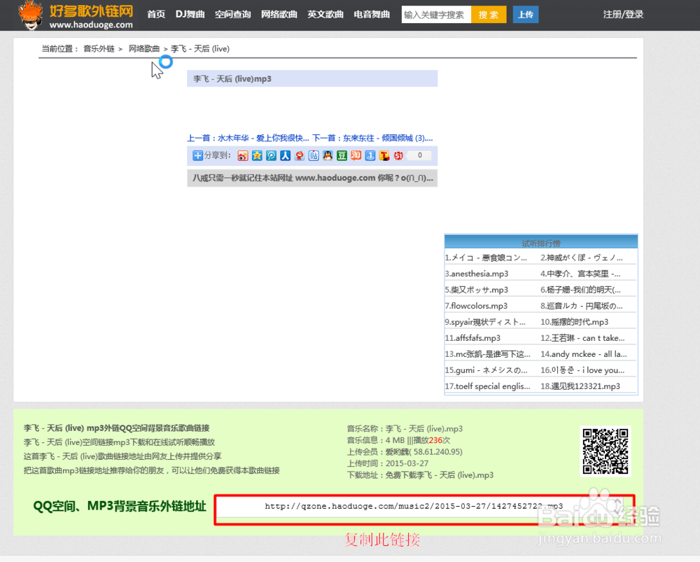Click the haoduoge rooster logo
Image resolution: width=700 pixels, height=562 pixels.
[29, 15]
